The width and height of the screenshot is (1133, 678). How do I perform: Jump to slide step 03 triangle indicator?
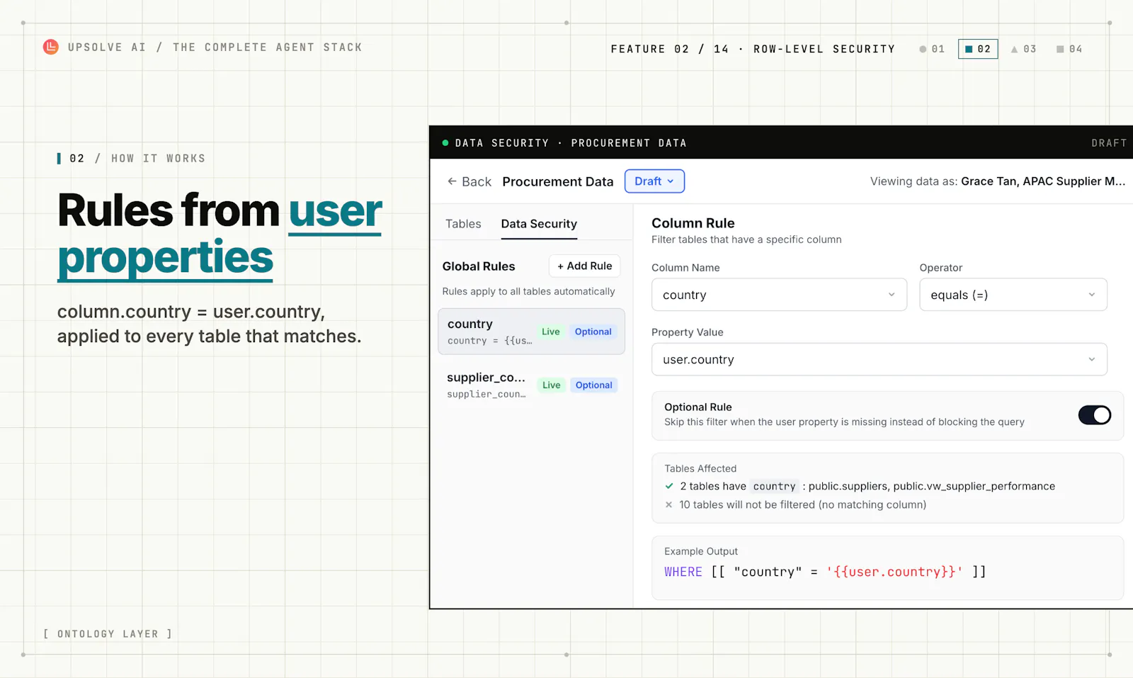1024,49
